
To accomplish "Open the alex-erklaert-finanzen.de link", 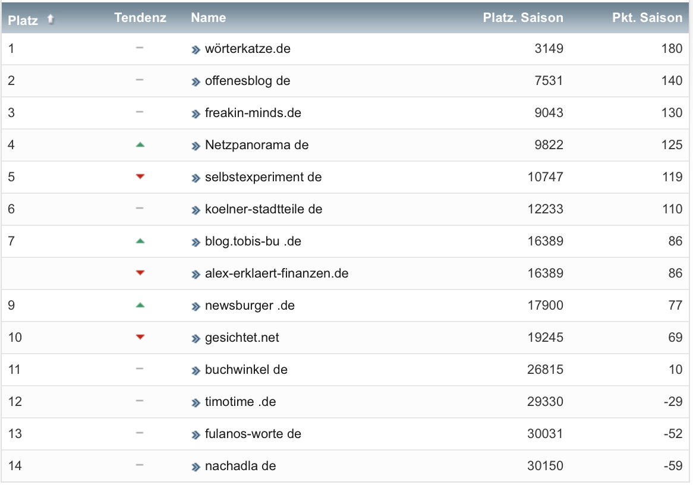I will pos(277,273).
